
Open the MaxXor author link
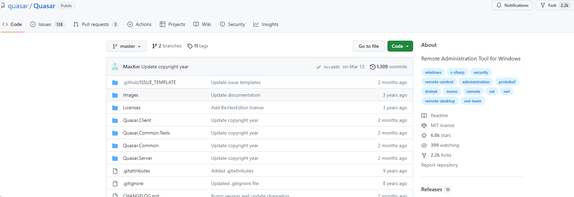click(x=131, y=67)
